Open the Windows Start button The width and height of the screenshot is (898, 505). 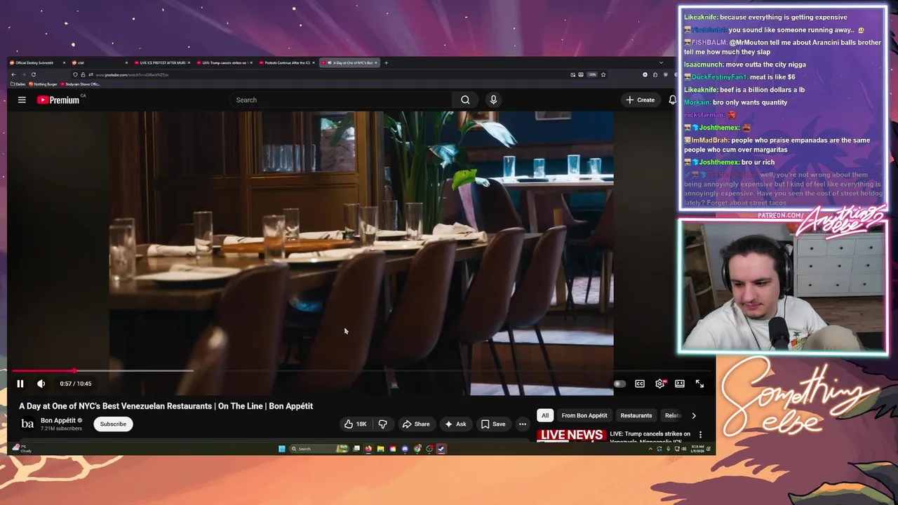coord(282,449)
